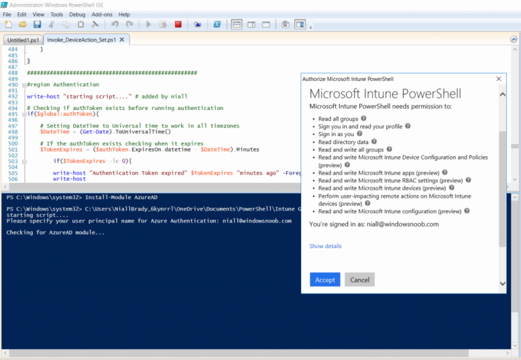Click the permission dialog's scroll down arrow
This screenshot has height=360, width=521.
click(x=502, y=283)
